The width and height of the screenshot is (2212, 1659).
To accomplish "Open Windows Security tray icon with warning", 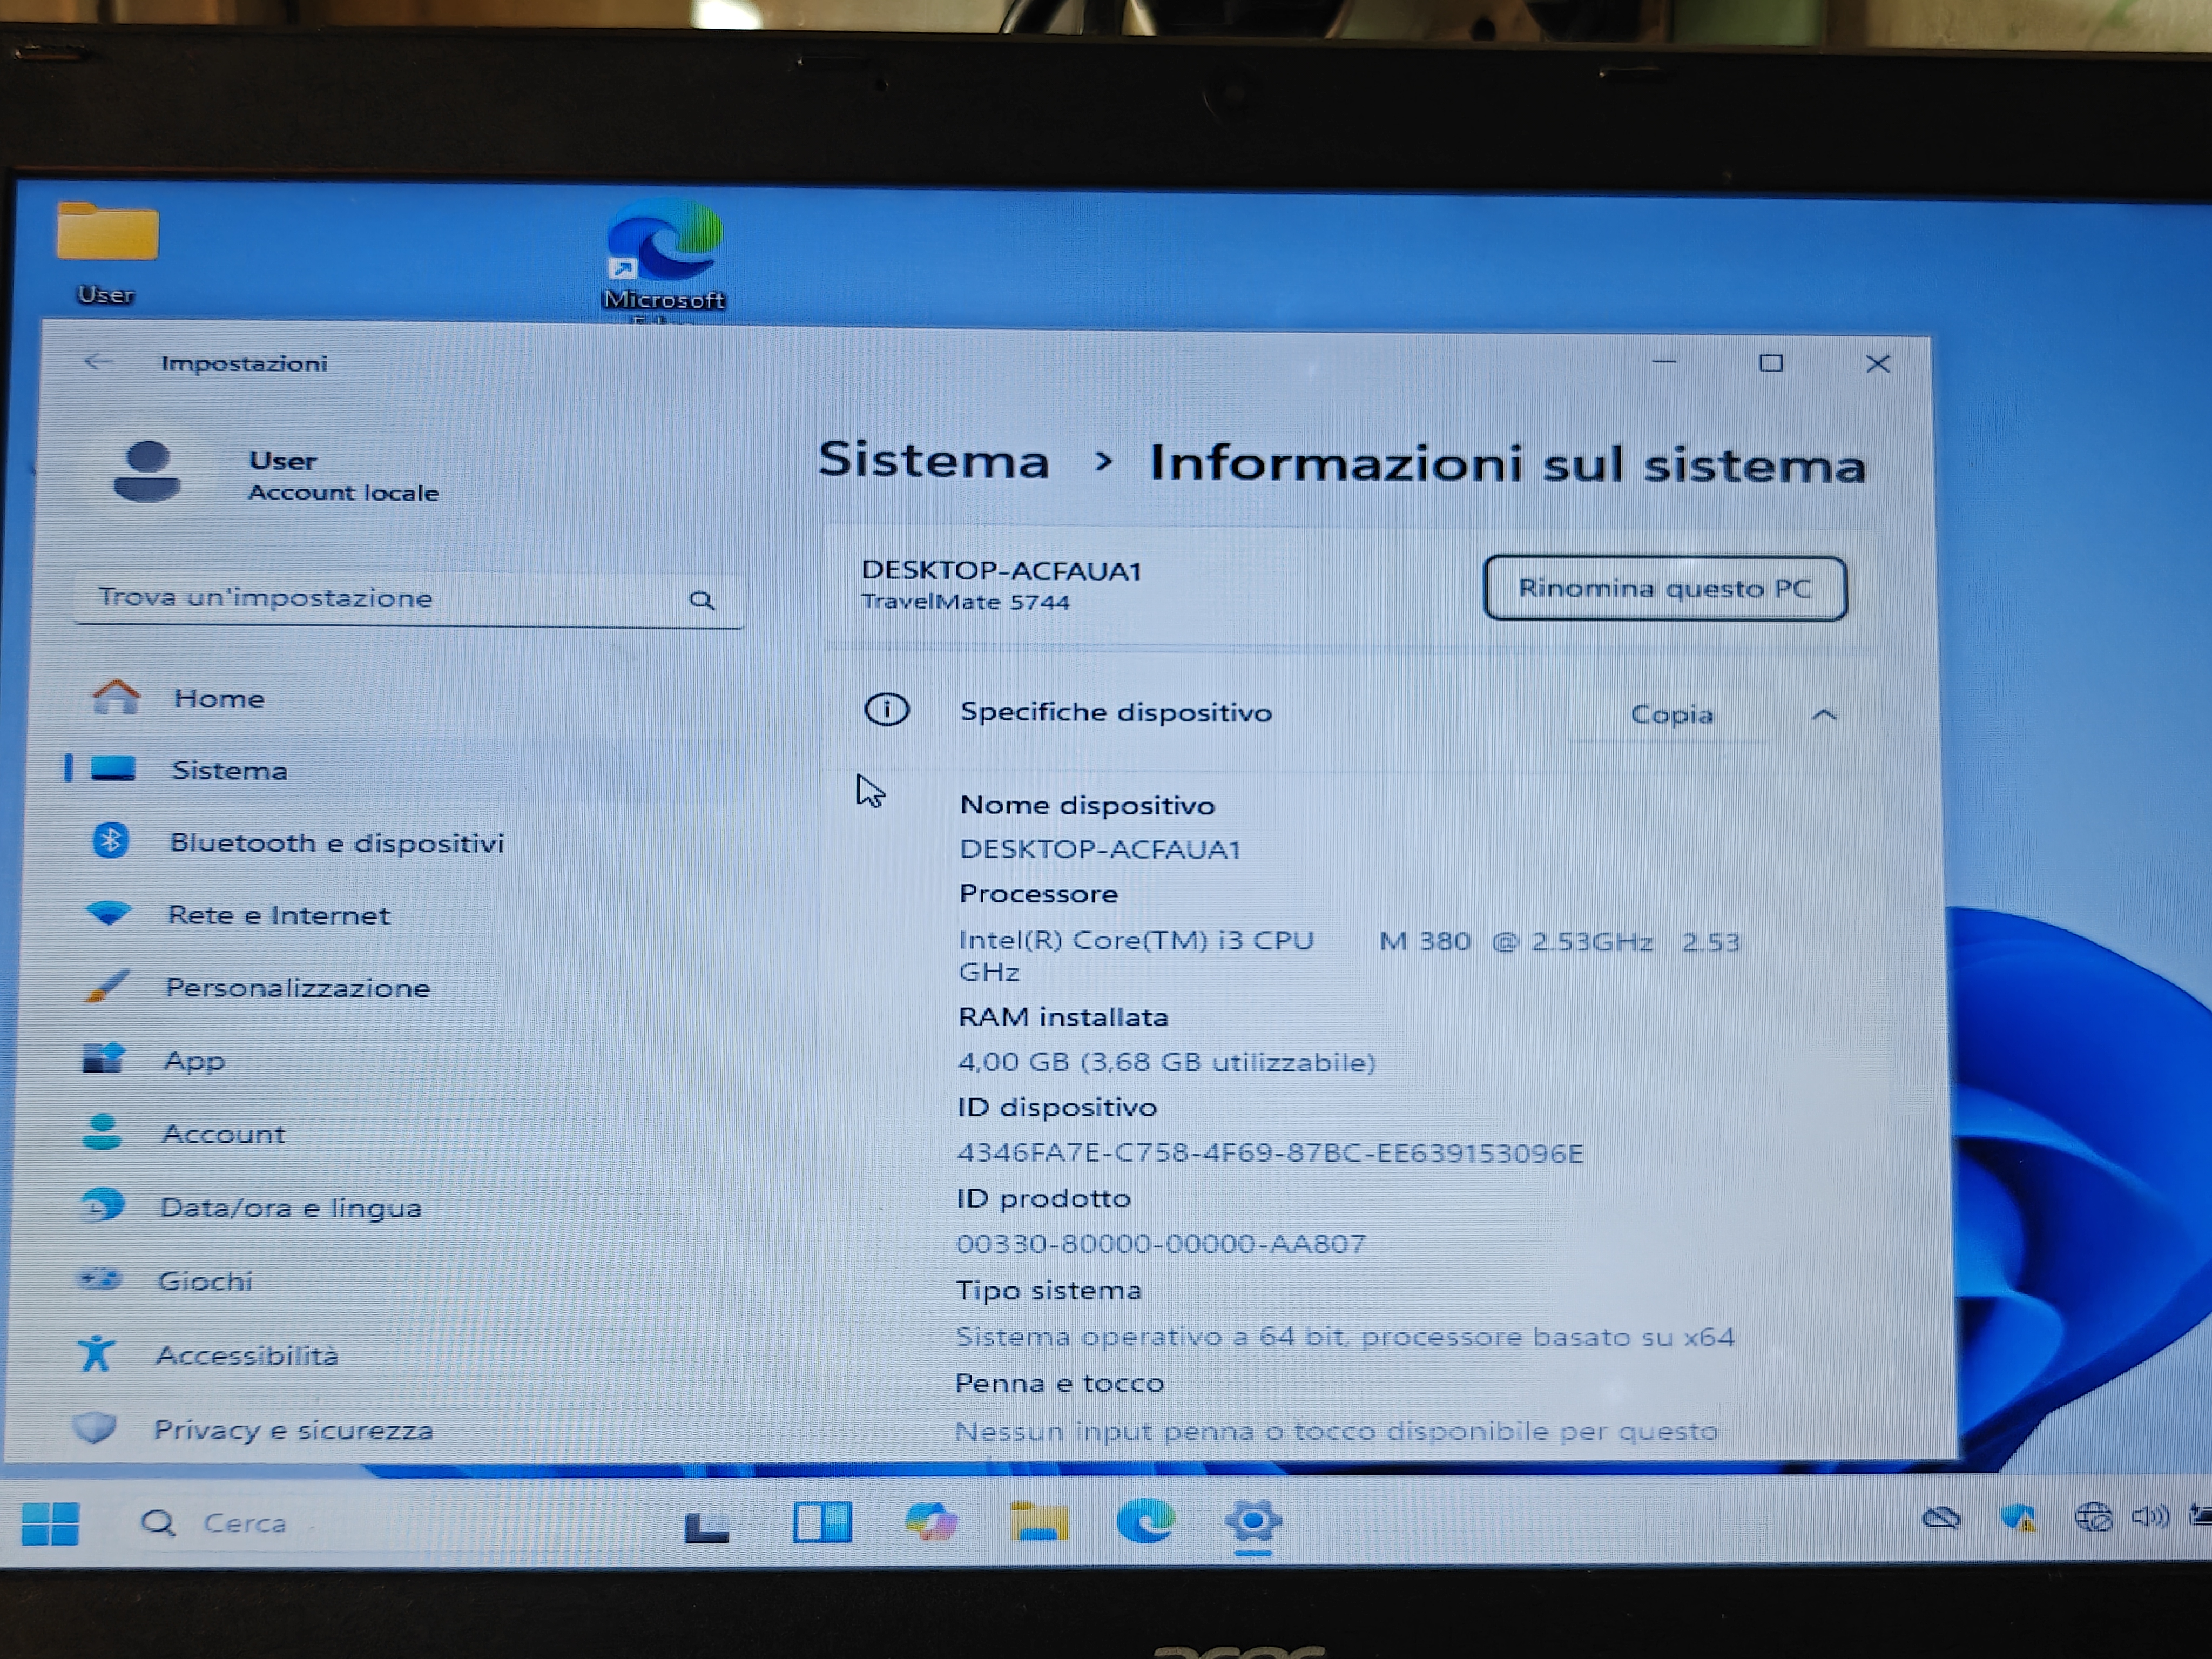I will coord(2017,1519).
